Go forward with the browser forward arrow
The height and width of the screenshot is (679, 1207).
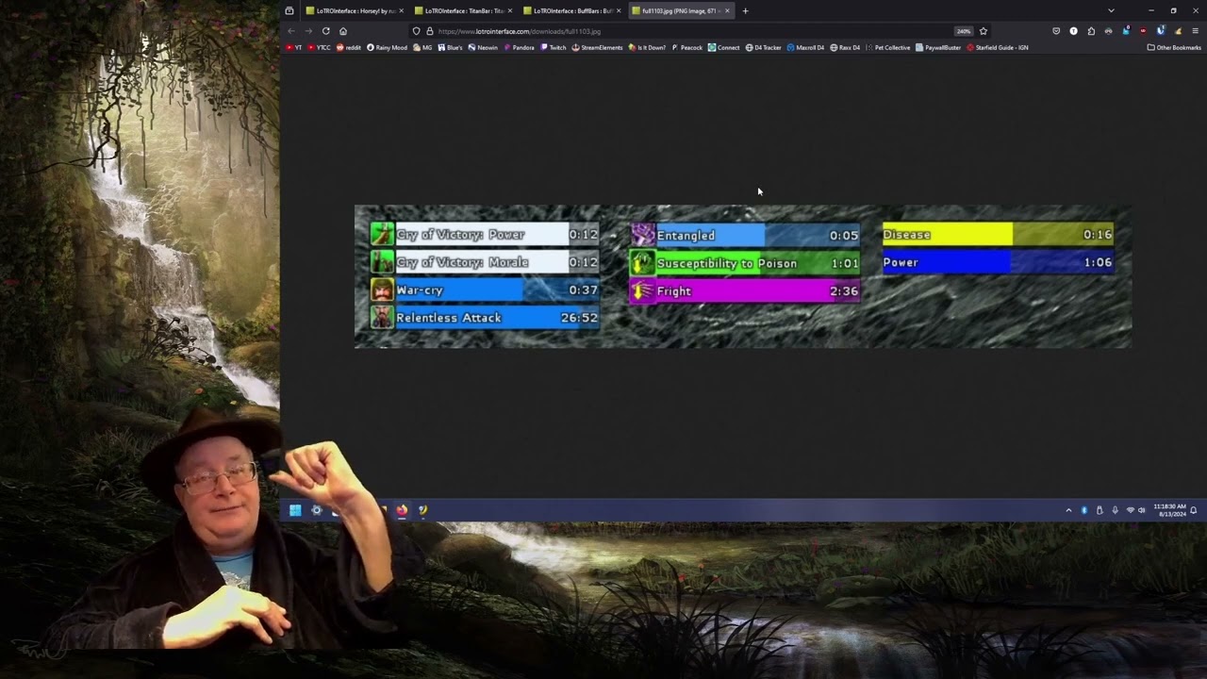(308, 31)
